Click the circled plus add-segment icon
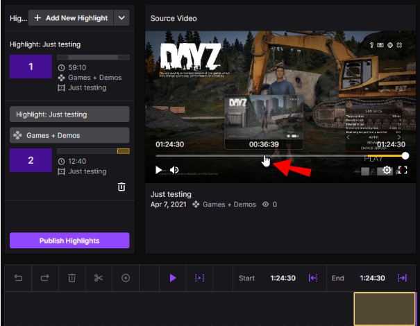 click(x=126, y=278)
